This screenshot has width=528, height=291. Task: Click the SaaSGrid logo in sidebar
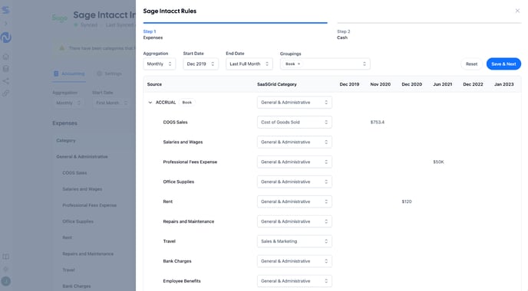pyautogui.click(x=5, y=10)
